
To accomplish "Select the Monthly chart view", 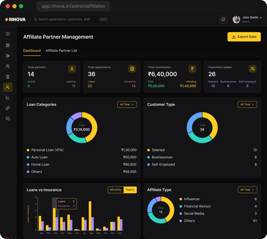I will pos(116,190).
